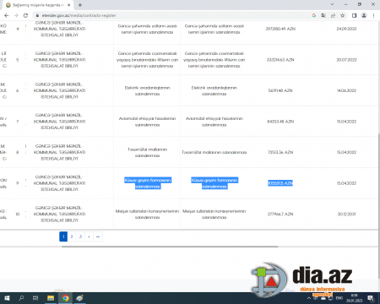Expand the tab search dropdown chevron

coord(332,4)
